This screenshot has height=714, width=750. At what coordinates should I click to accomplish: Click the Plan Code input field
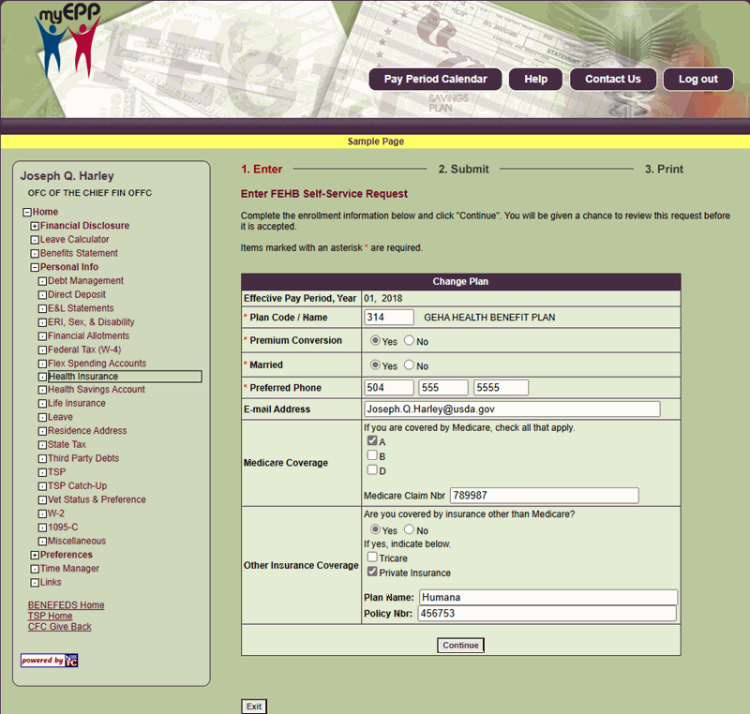pyautogui.click(x=389, y=318)
